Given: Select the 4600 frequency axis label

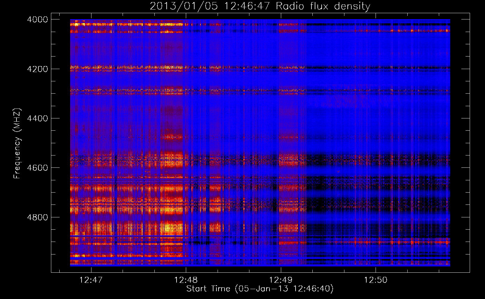Looking at the screenshot, I should [x=37, y=168].
